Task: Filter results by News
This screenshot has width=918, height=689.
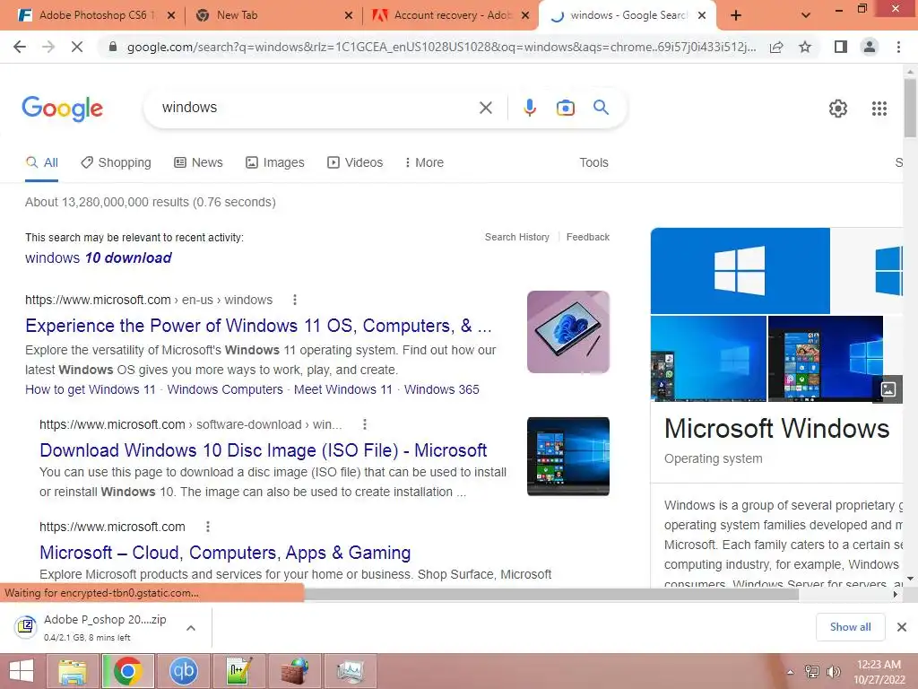Action: (198, 163)
